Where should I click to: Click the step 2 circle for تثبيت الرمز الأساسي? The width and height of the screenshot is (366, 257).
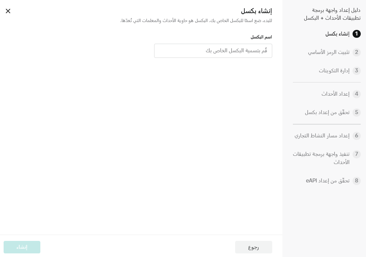coord(356,52)
